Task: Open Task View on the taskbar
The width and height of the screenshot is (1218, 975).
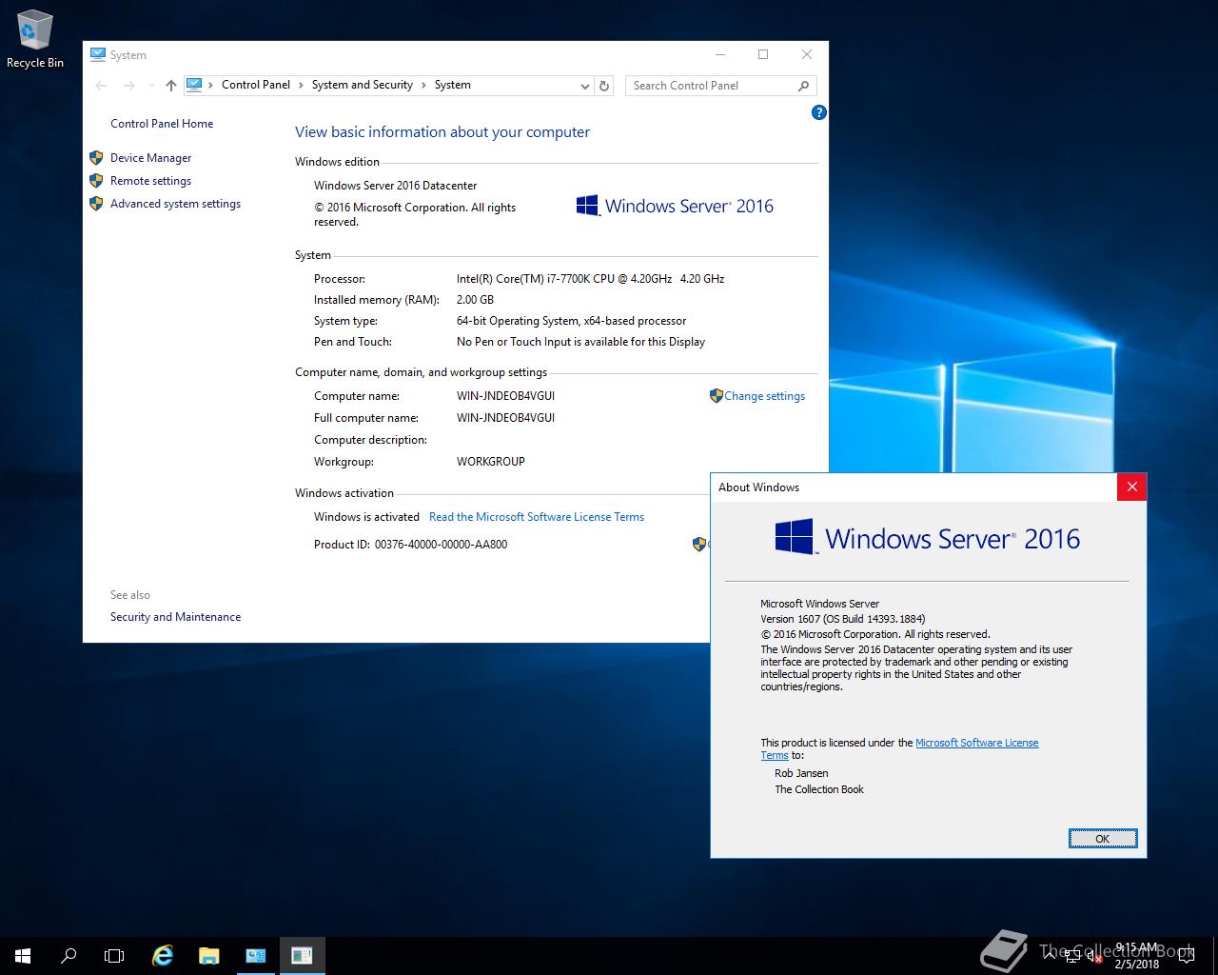Action: (114, 955)
